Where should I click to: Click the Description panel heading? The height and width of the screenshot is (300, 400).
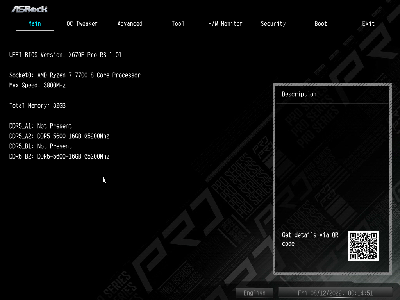click(x=299, y=95)
